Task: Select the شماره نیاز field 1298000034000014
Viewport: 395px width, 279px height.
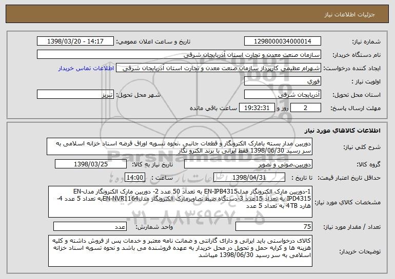Action: tap(282, 41)
